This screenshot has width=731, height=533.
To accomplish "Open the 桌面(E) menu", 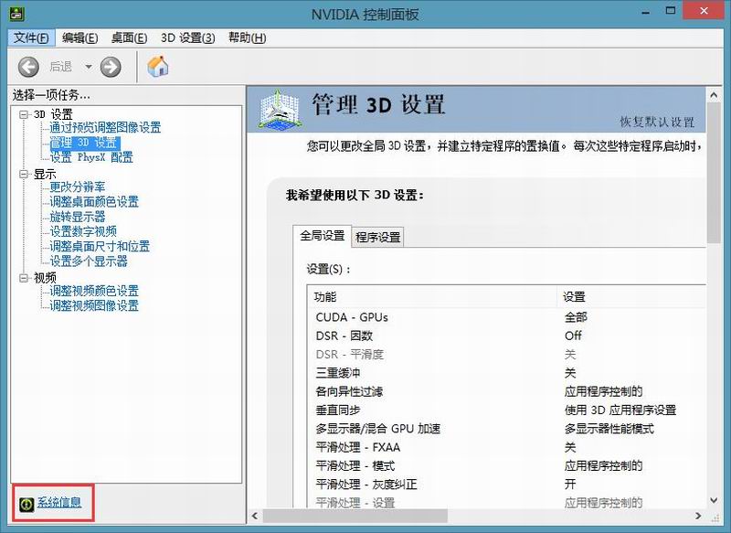I will click(129, 37).
